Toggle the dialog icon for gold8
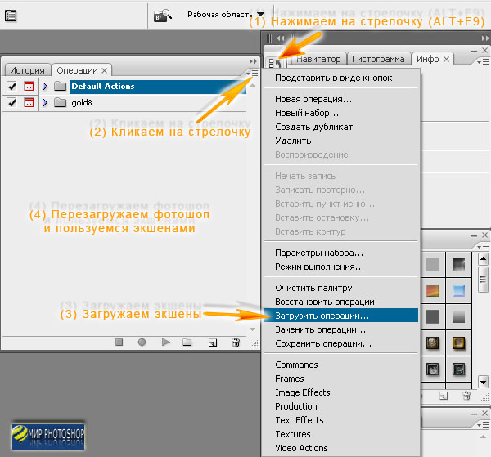The width and height of the screenshot is (491, 457). (29, 102)
